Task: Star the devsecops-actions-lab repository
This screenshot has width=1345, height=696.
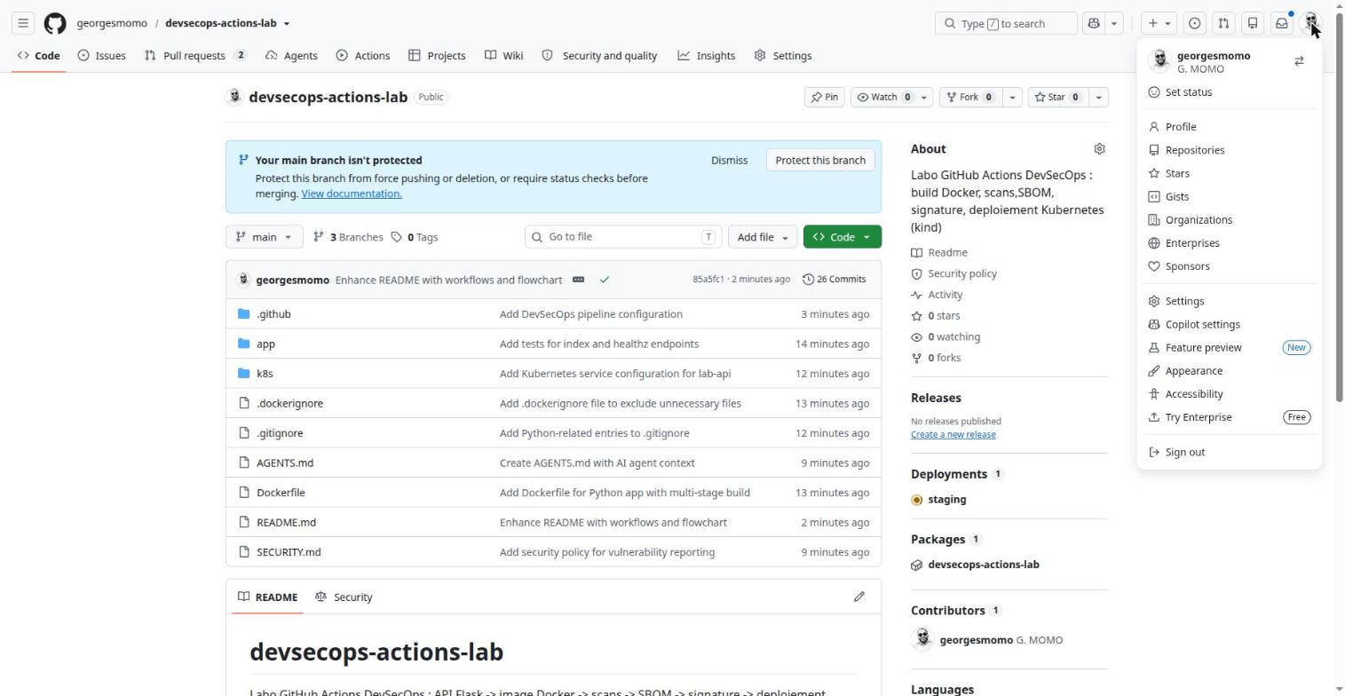Action: pos(1057,97)
